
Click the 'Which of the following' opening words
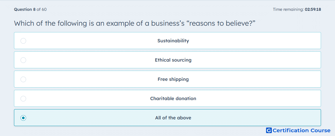[50, 23]
